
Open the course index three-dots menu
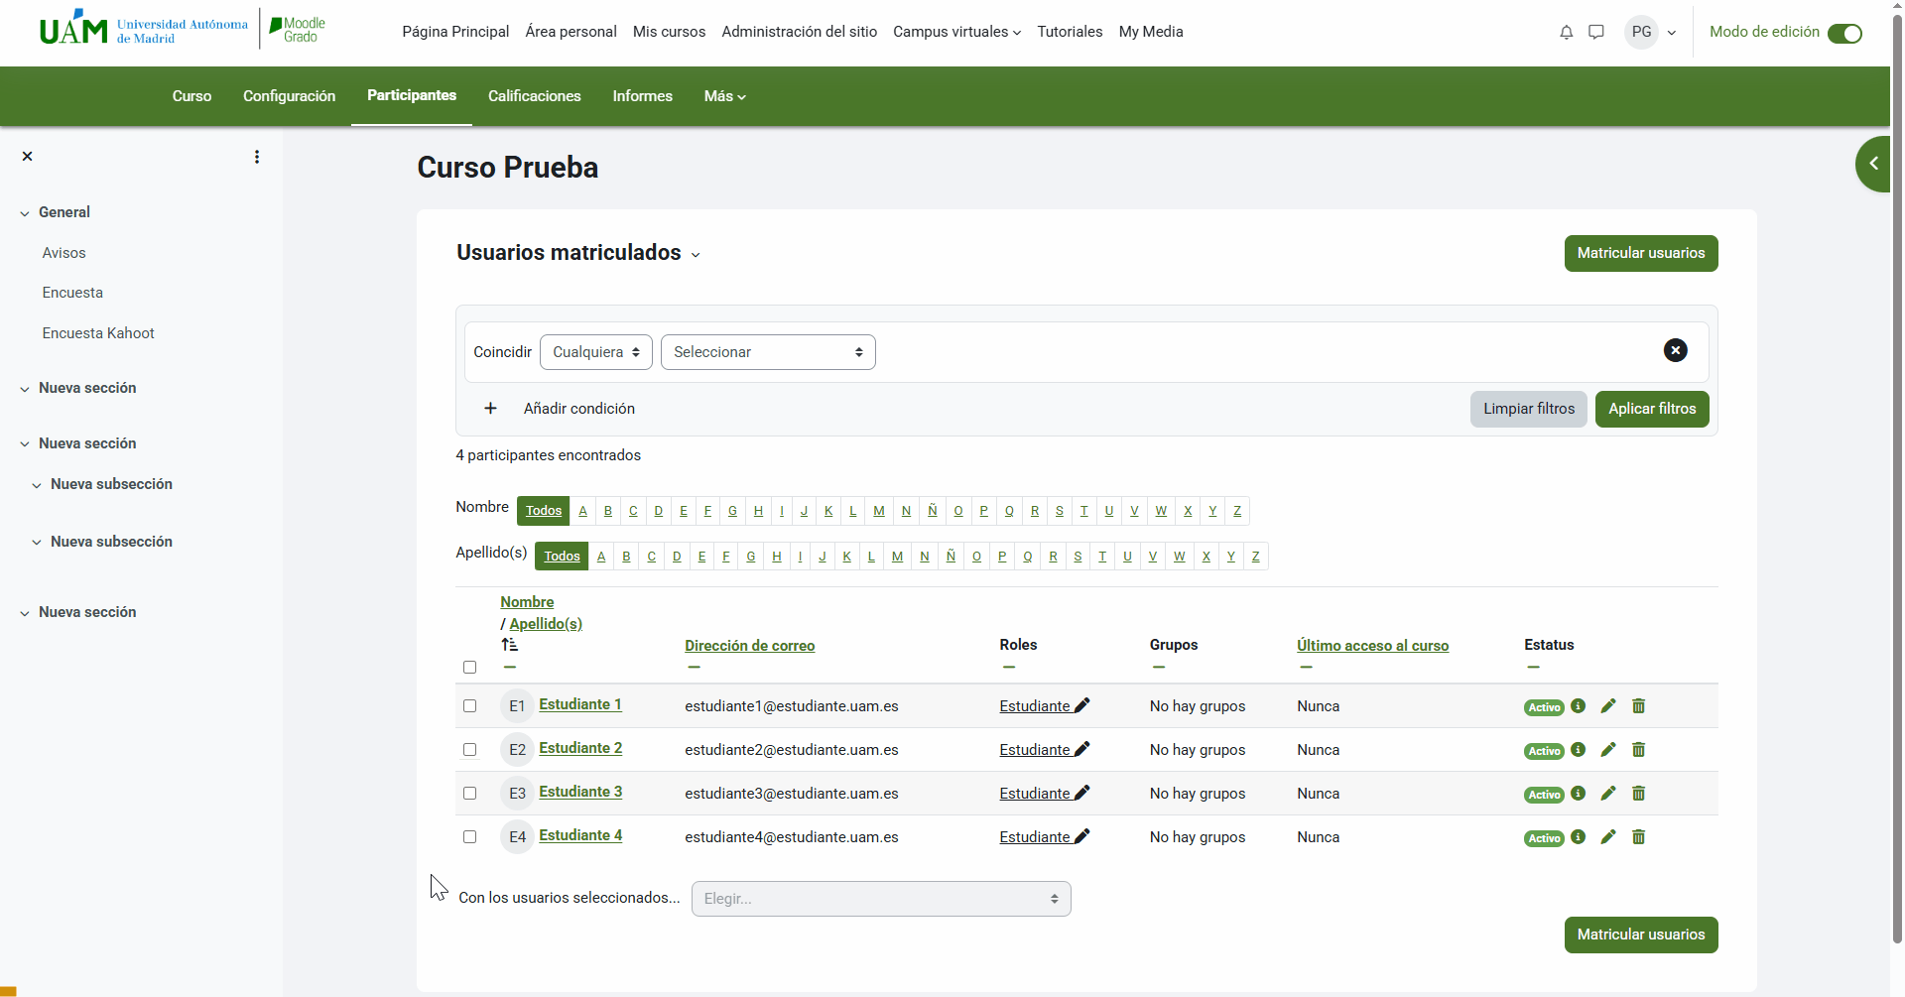pyautogui.click(x=257, y=157)
